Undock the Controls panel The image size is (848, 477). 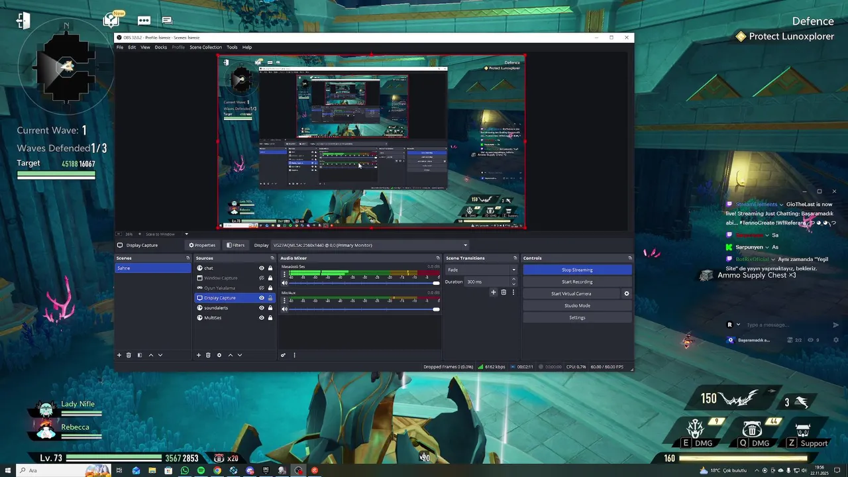[x=630, y=258]
